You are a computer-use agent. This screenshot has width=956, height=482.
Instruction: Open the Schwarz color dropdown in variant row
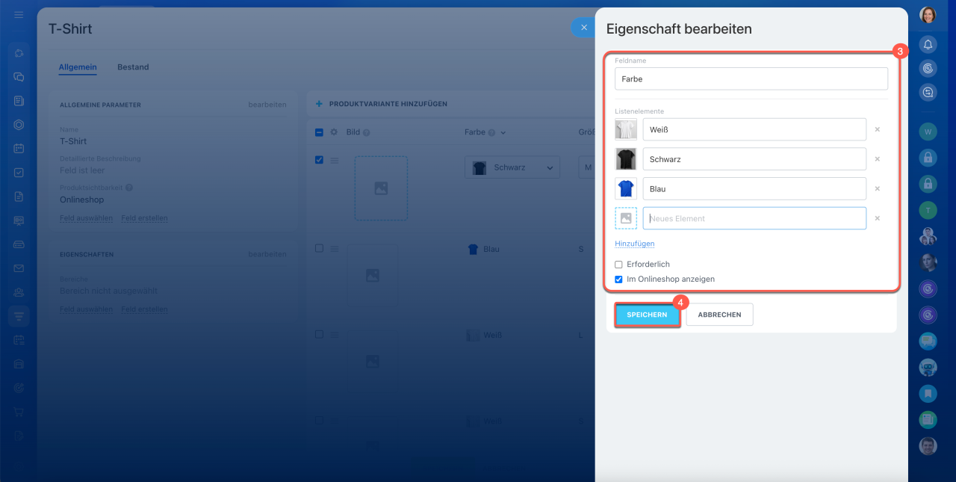[x=512, y=167]
